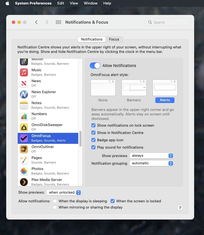Go back with the left chevron

point(36,22)
